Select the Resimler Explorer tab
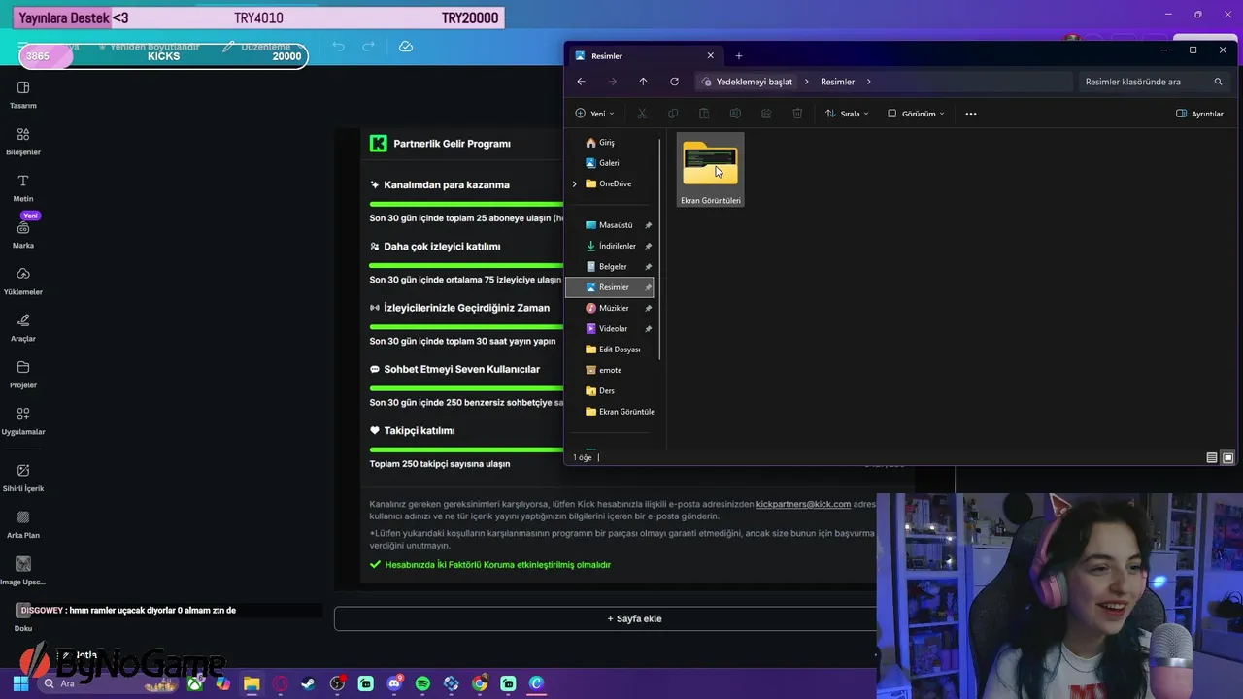The image size is (1243, 699). [x=641, y=56]
